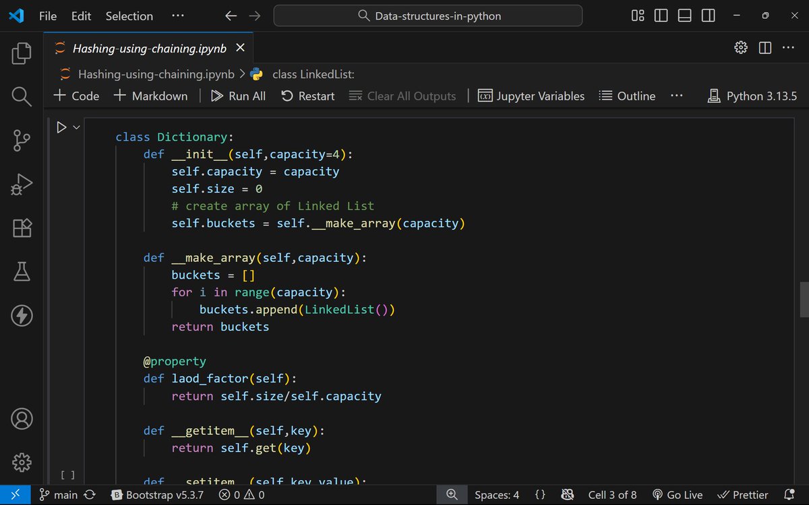Toggle the bottom Panel visibility
The image size is (809, 505).
(x=684, y=15)
